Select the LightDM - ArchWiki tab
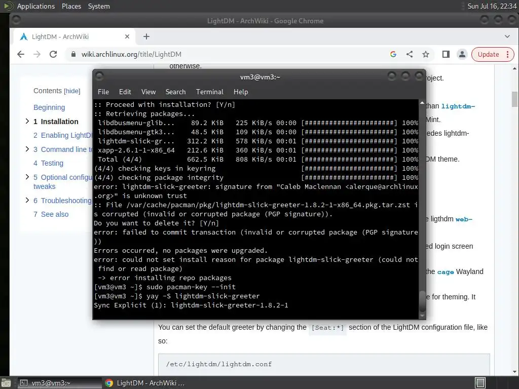The height and width of the screenshot is (389, 519). point(74,36)
